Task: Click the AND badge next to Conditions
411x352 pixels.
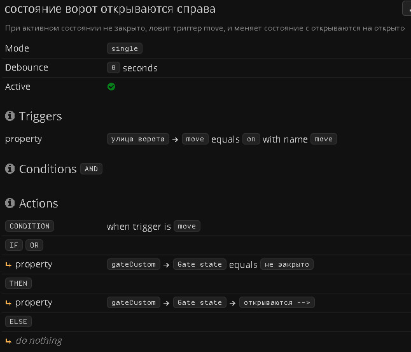Action: [x=91, y=169]
